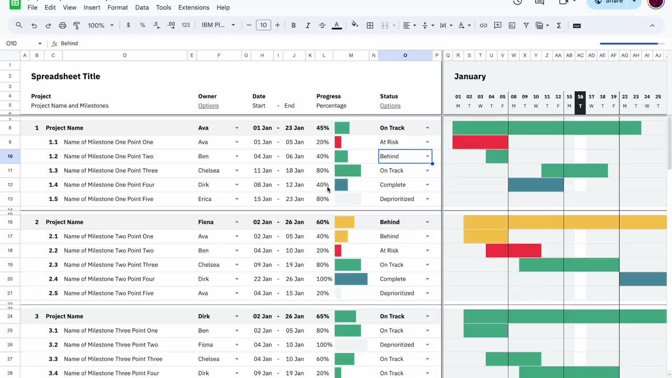The image size is (672, 378).
Task: Create a filter on the data
Action: (x=526, y=25)
